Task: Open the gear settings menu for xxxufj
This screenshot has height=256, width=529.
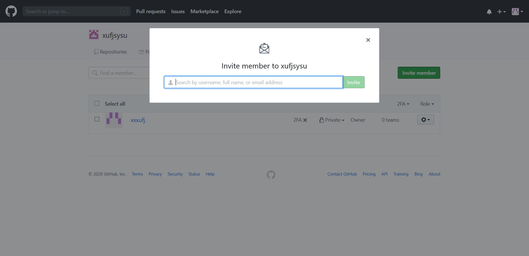Action: coord(426,120)
